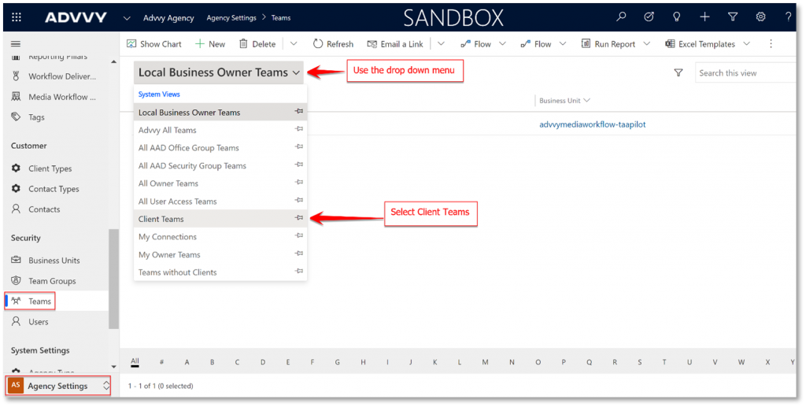Click the Refresh button in toolbar
Viewport: 806px width, 407px height.
tap(333, 44)
